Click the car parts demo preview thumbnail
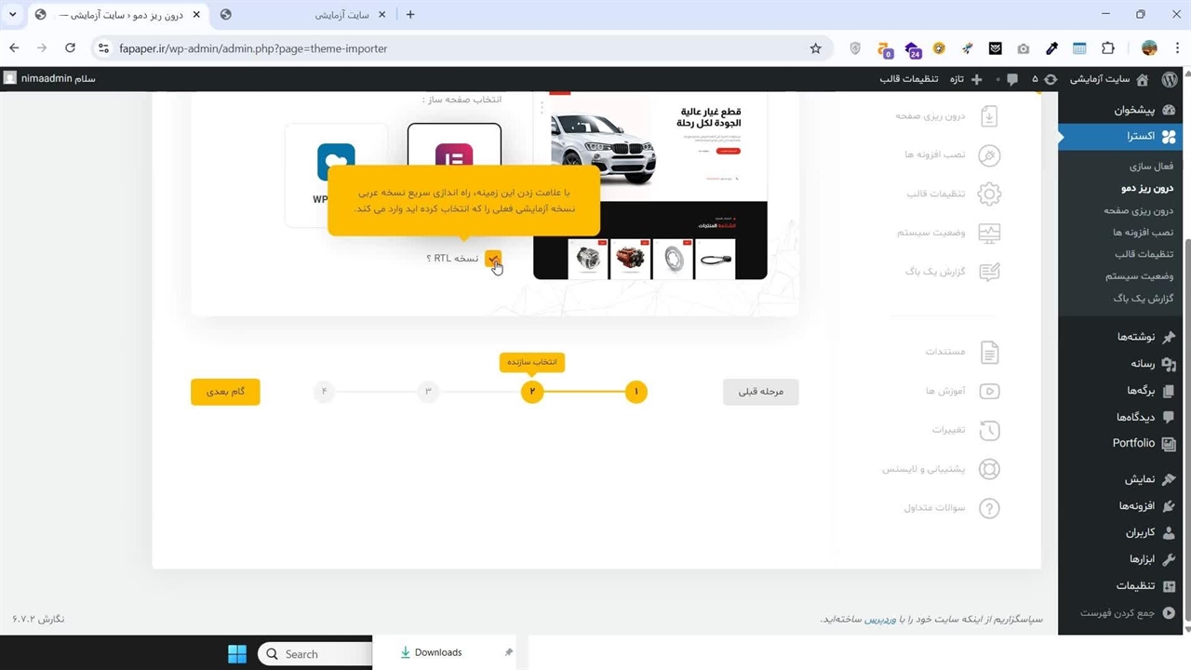Screen dimensions: 1191x670 click(x=649, y=186)
